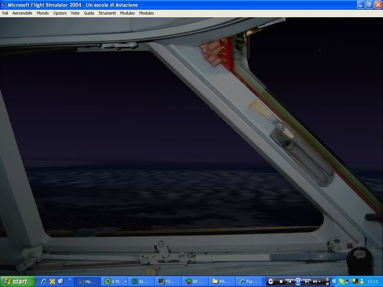Viewport: 383px width, 287px height.
Task: Expand the hidden Quick Launch items chevron
Action: pyautogui.click(x=69, y=279)
